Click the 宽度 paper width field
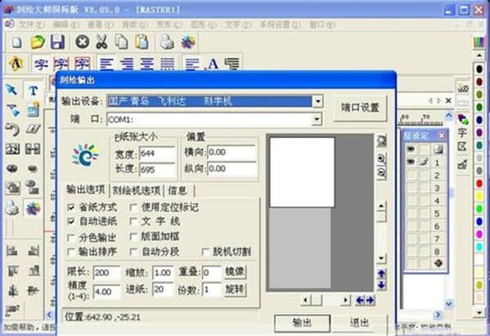The width and height of the screenshot is (490, 336). 157,154
